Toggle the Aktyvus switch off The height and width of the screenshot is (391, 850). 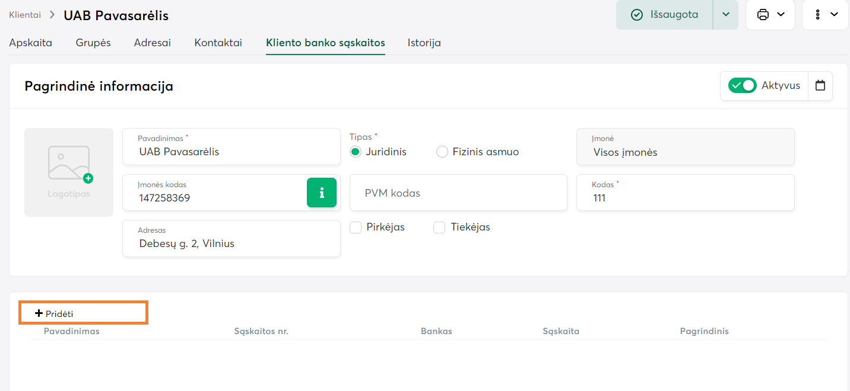pos(742,86)
